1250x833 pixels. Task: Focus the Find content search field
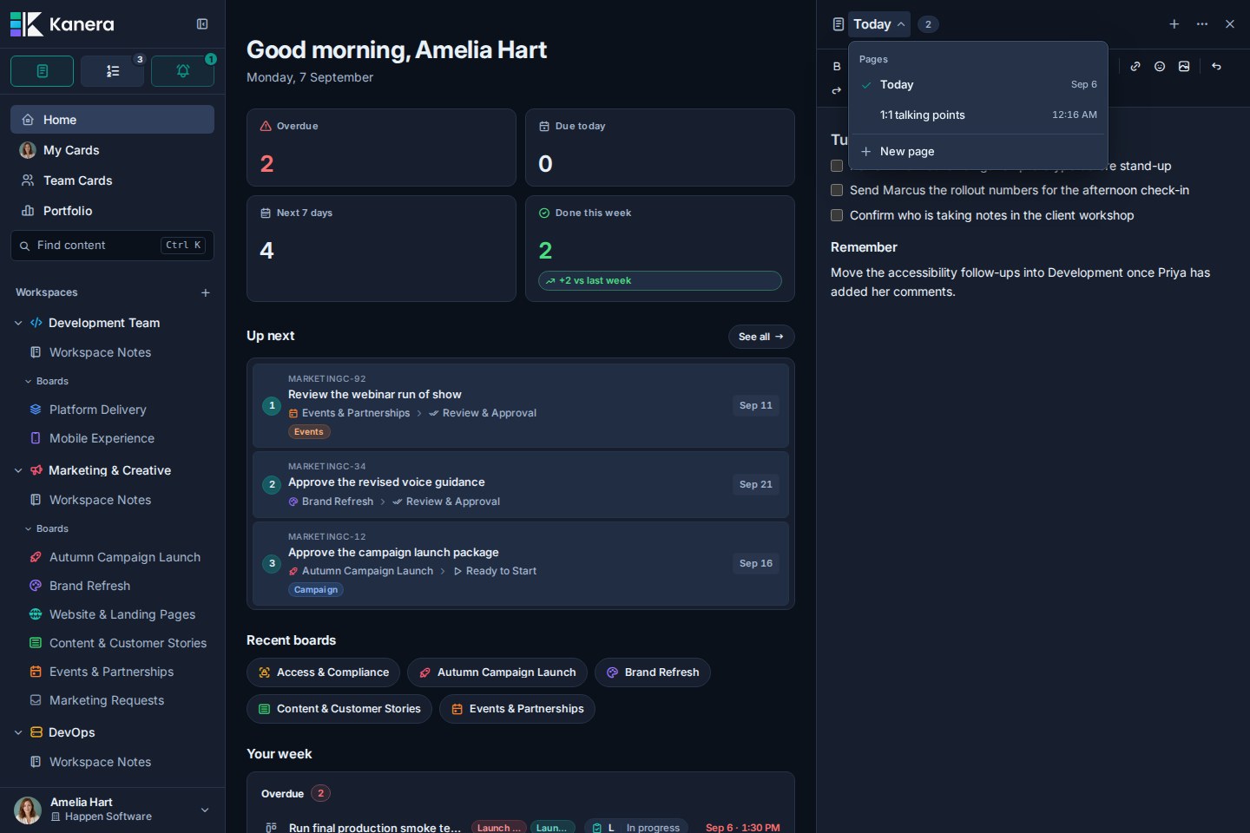[113, 246]
